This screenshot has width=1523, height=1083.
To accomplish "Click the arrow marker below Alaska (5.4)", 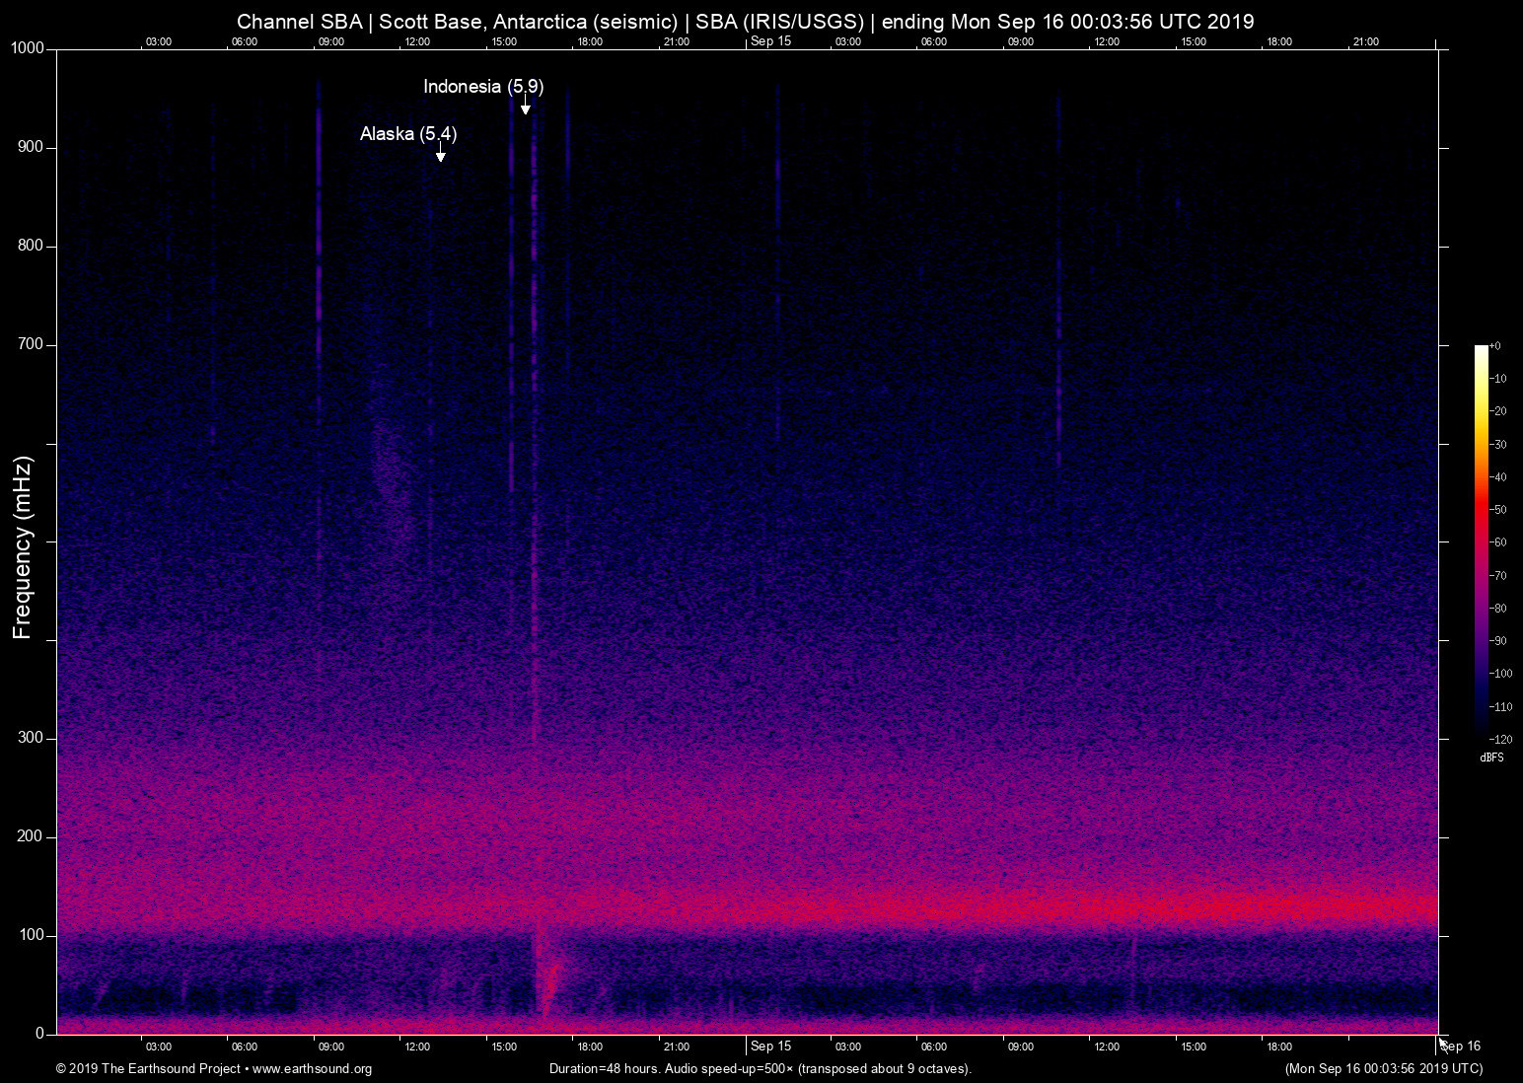I will [x=441, y=154].
